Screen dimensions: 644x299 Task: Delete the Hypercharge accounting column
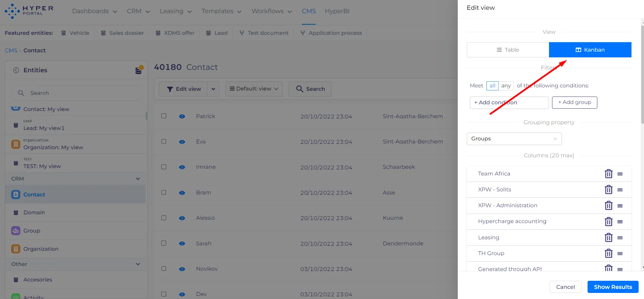click(x=609, y=221)
